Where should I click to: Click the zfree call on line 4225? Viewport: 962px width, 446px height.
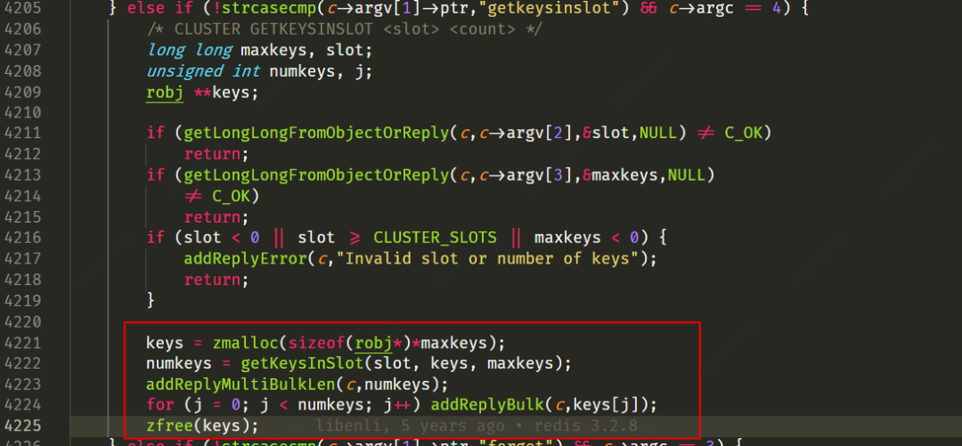pyautogui.click(x=170, y=426)
